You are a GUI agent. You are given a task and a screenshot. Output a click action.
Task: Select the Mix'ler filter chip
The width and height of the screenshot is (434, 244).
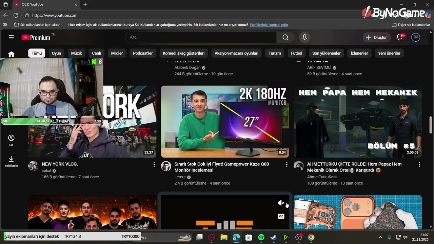pyautogui.click(x=117, y=53)
